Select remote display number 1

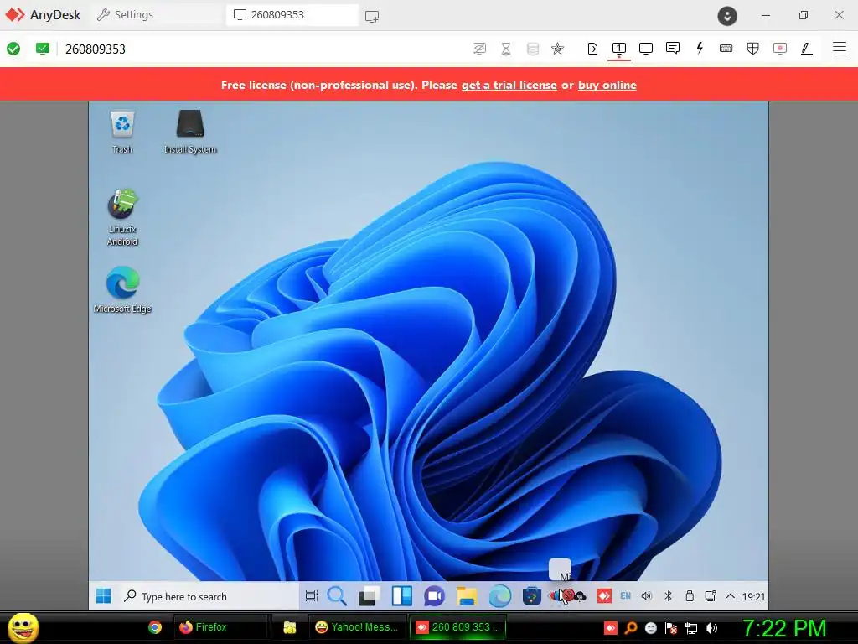pyautogui.click(x=619, y=49)
